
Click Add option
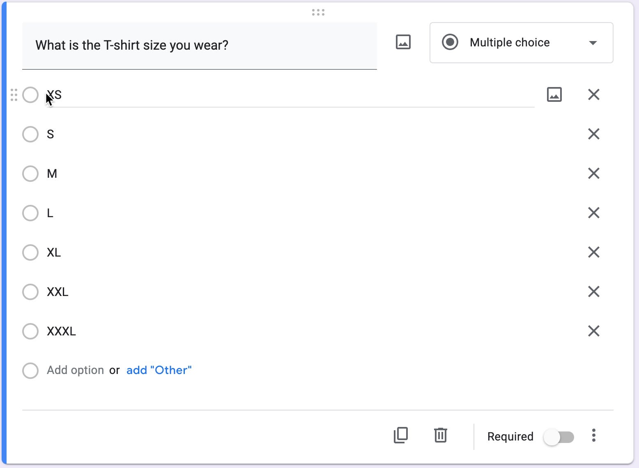75,370
